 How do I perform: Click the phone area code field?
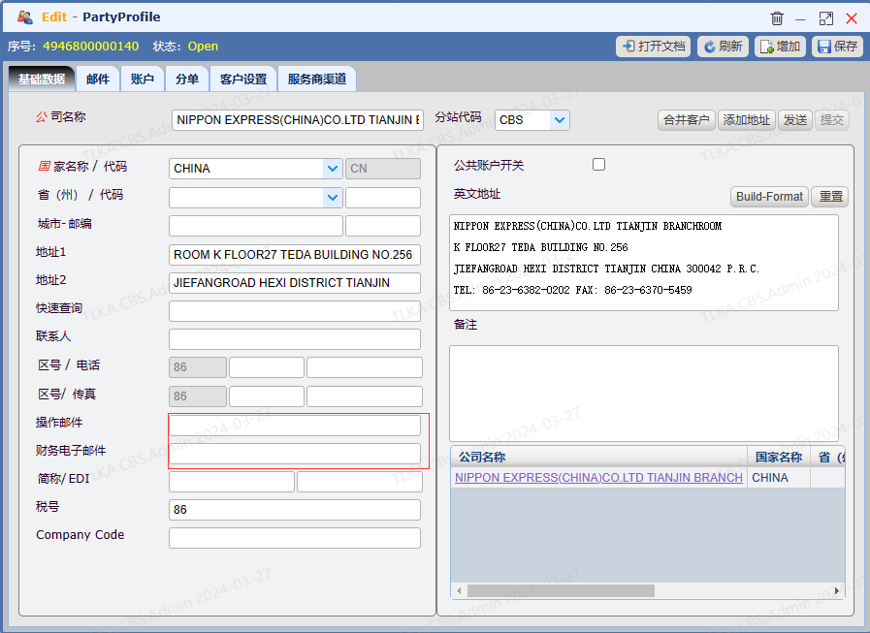(267, 367)
